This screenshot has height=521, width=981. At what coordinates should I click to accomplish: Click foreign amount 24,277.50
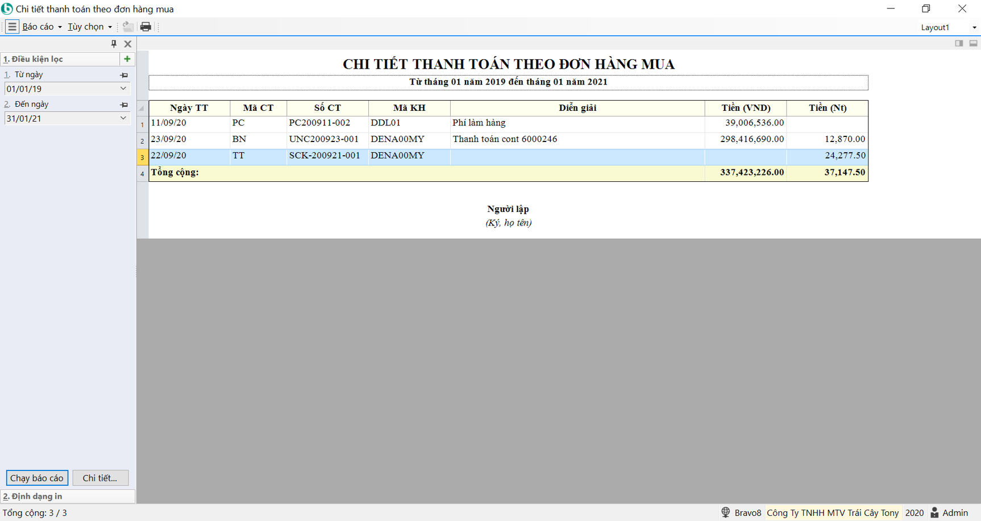click(x=828, y=156)
